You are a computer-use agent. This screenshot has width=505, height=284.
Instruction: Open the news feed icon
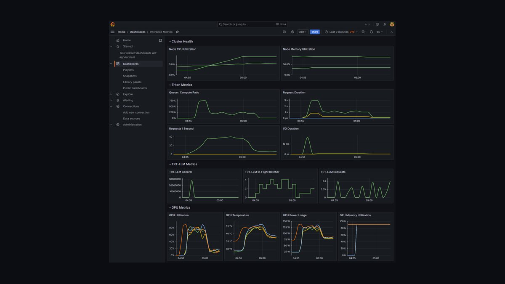pyautogui.click(x=385, y=24)
